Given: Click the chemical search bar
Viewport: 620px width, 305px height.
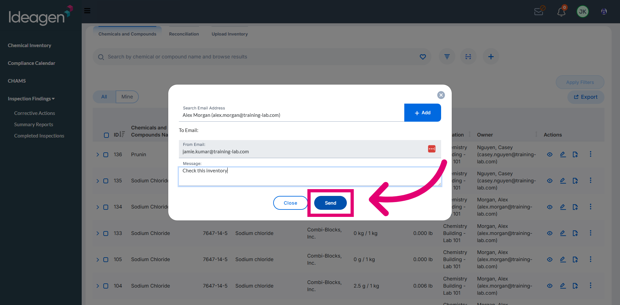Looking at the screenshot, I should click(x=262, y=57).
